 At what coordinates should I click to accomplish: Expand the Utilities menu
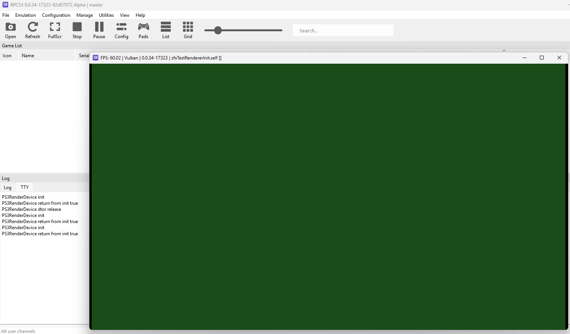[106, 15]
